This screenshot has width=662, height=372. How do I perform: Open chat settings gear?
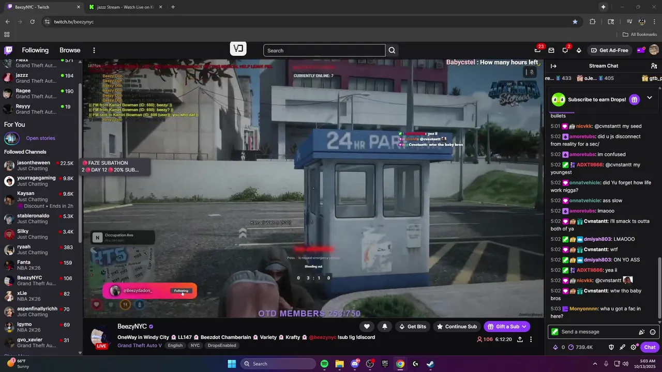(x=633, y=347)
